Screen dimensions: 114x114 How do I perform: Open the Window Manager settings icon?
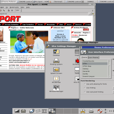(56, 87)
